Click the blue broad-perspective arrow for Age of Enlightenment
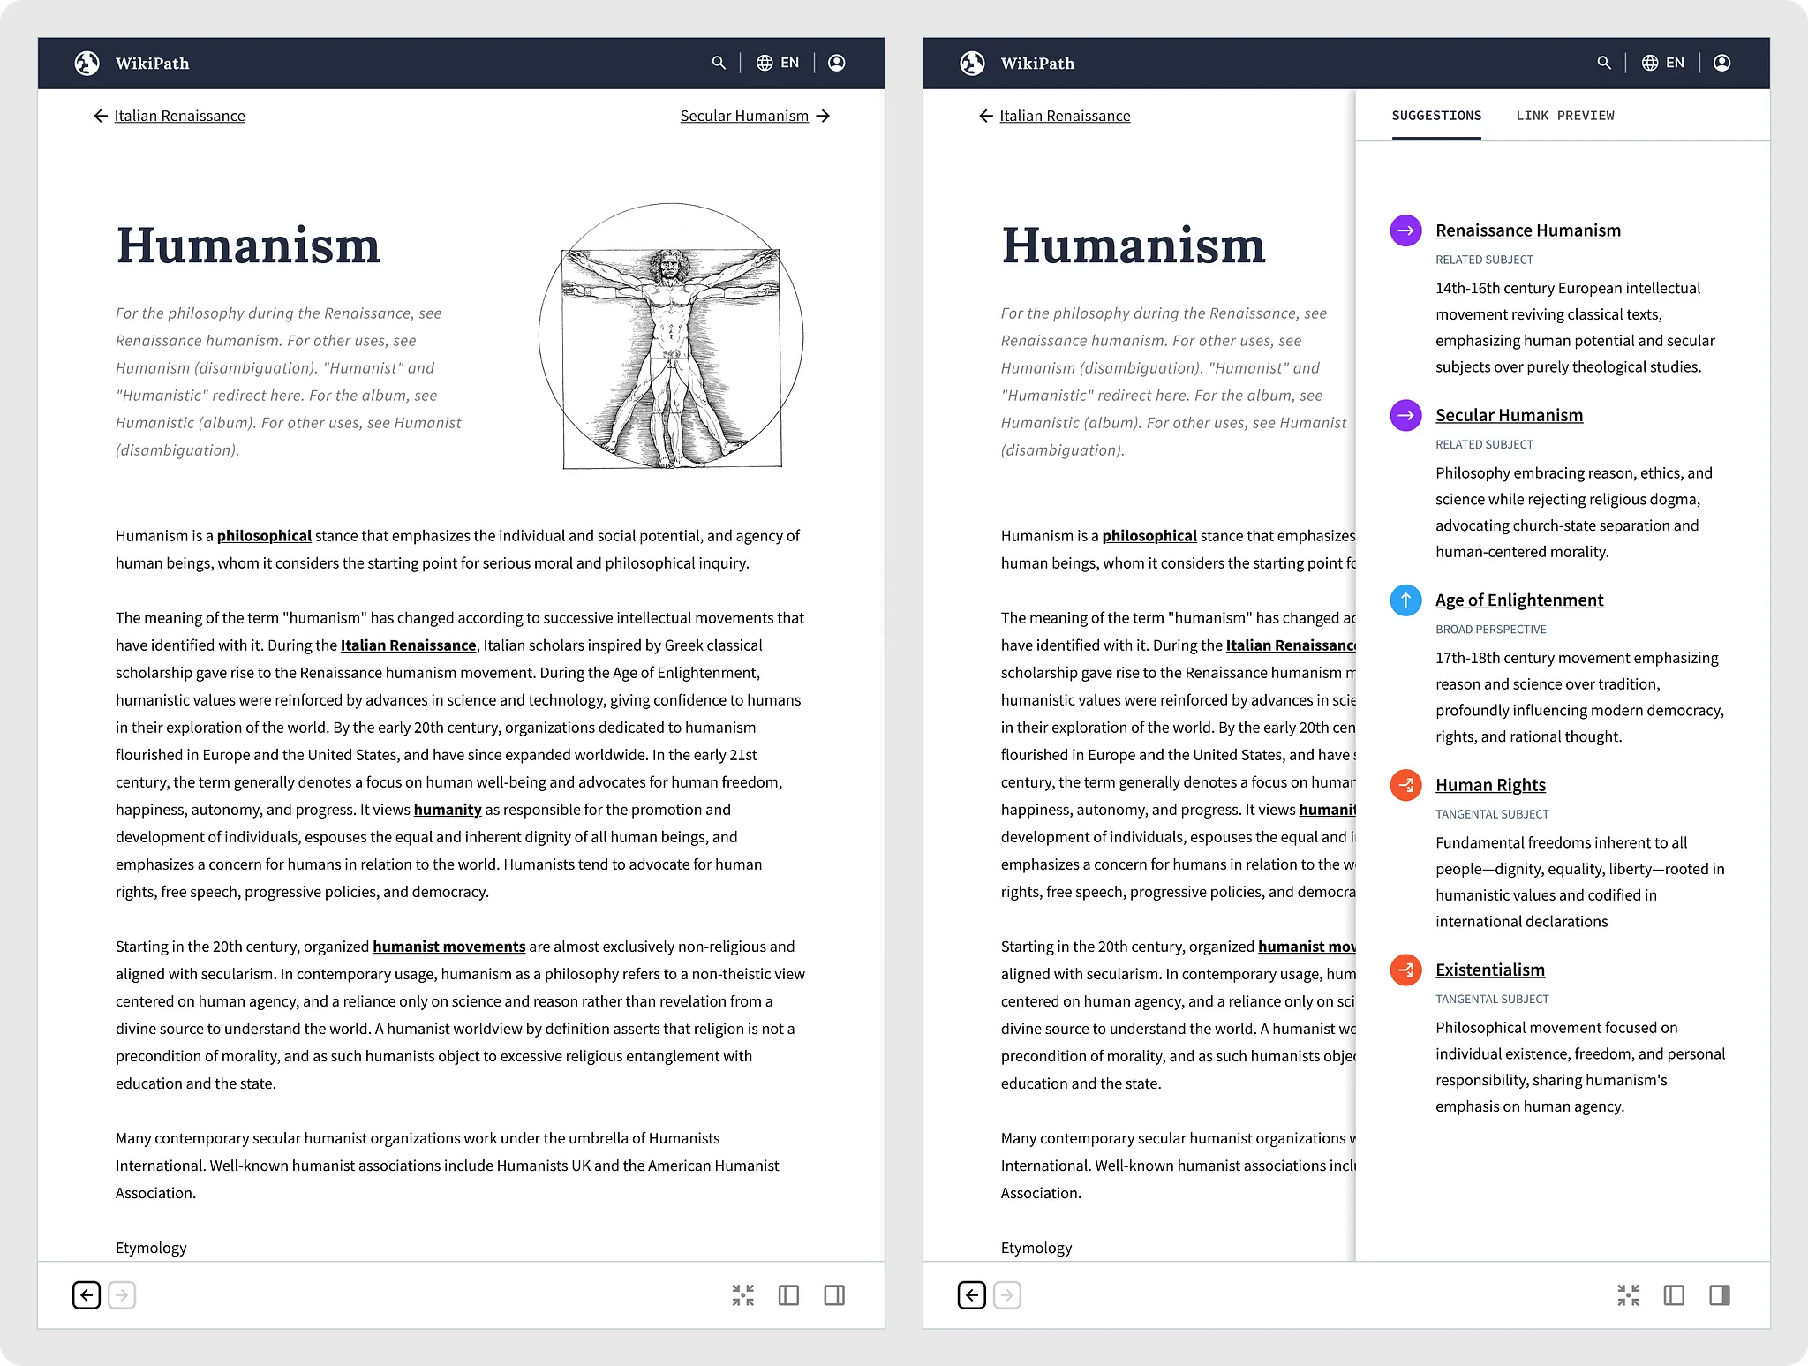 (1405, 600)
